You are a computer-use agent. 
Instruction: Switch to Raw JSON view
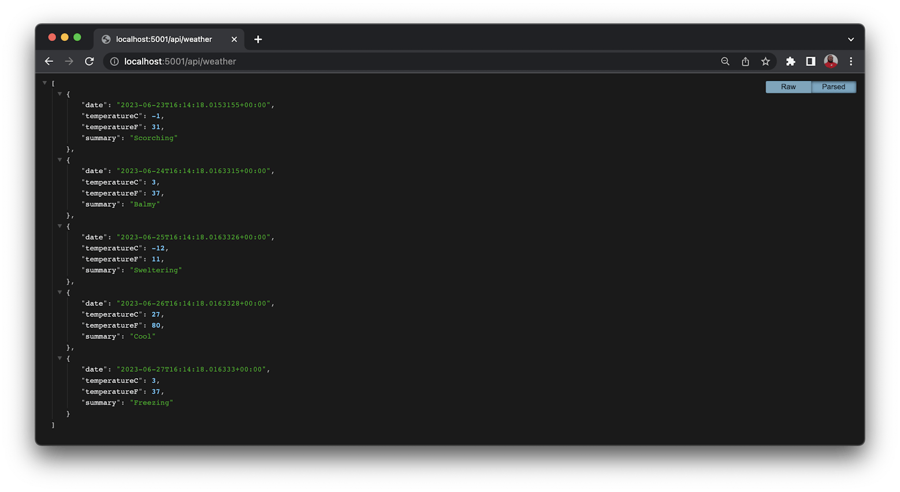[x=788, y=87]
